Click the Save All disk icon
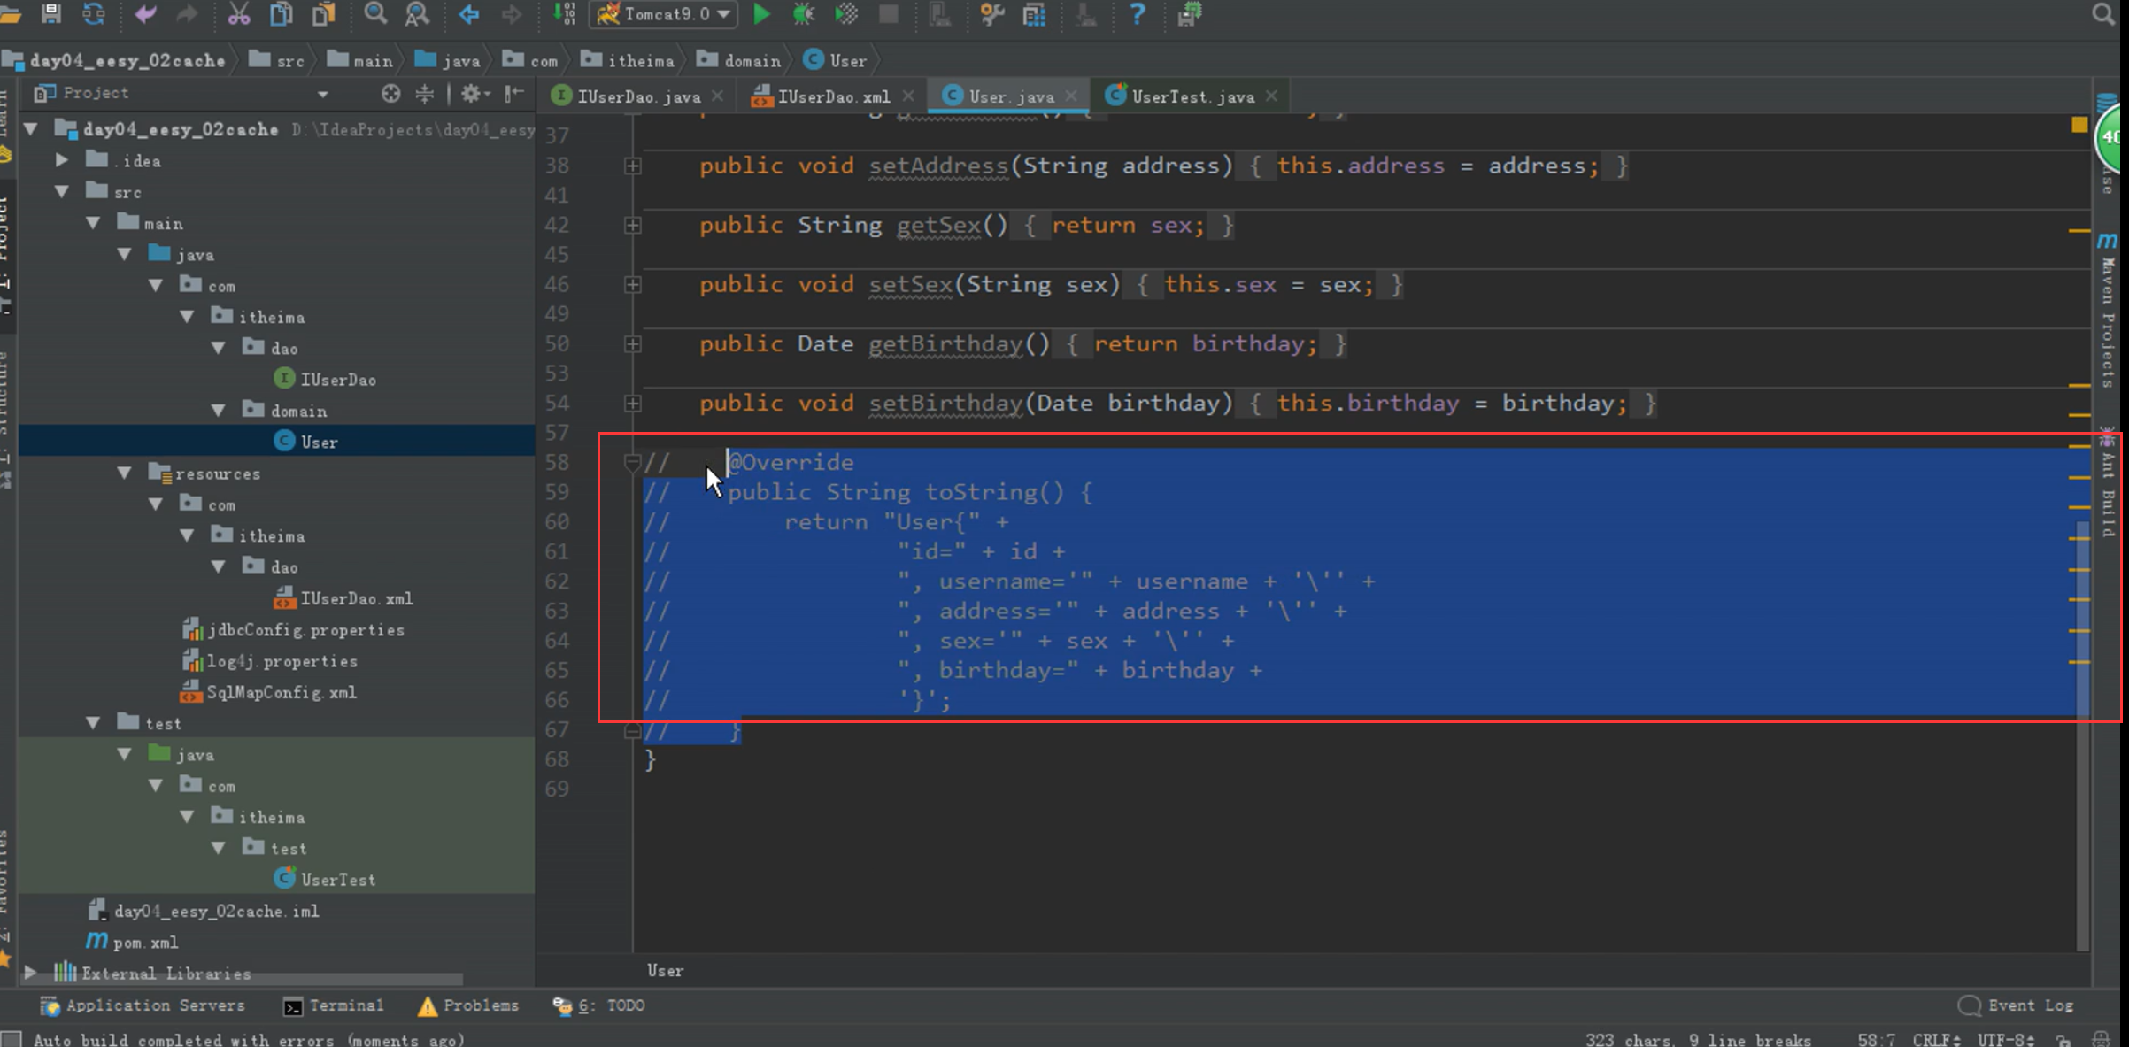Viewport: 2129px width, 1047px height. [51, 13]
